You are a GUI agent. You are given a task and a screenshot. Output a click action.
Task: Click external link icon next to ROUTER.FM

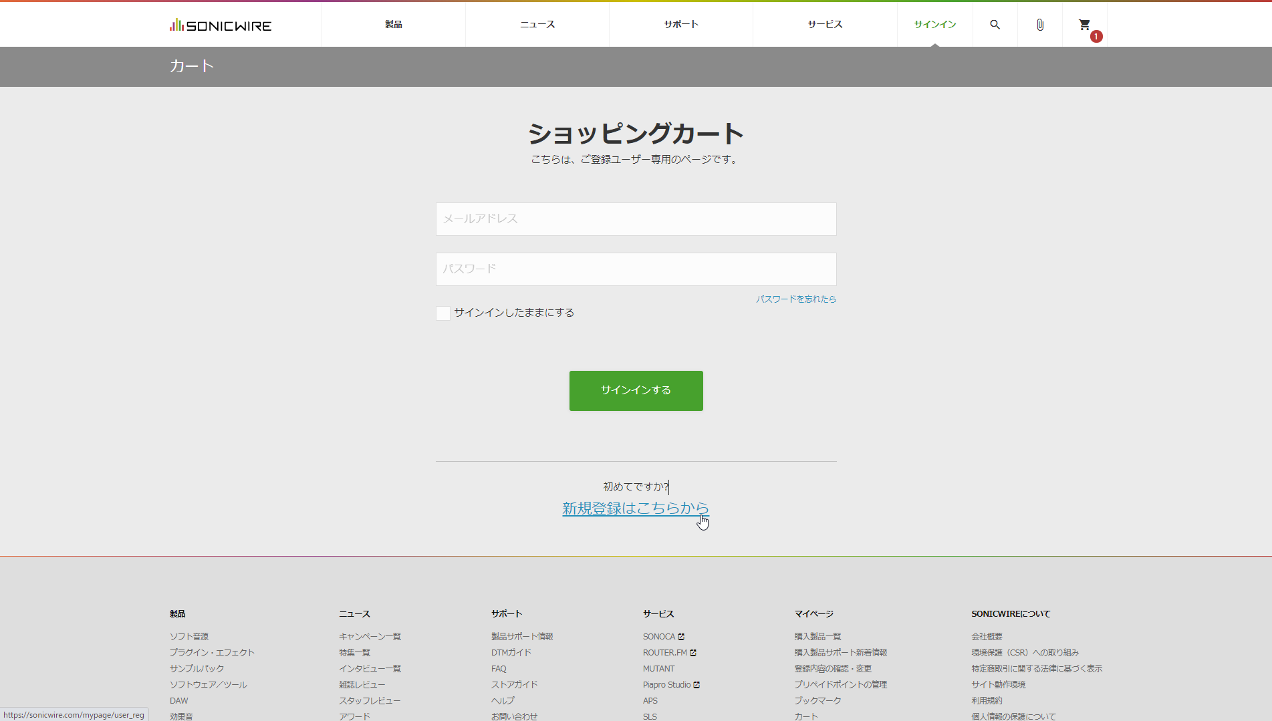click(693, 653)
